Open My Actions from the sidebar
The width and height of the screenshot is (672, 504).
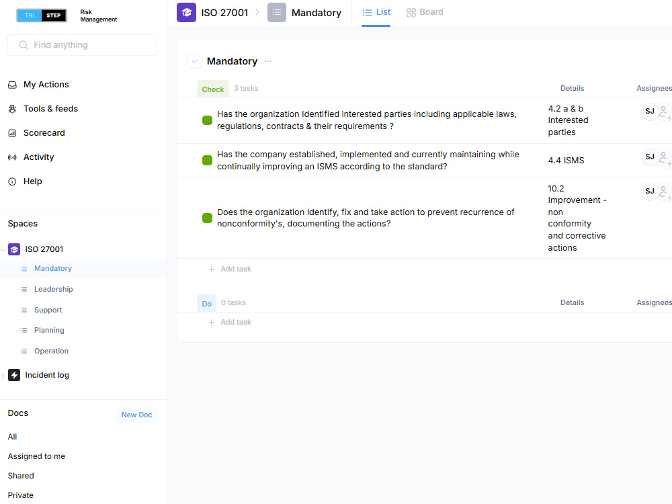[x=47, y=84]
